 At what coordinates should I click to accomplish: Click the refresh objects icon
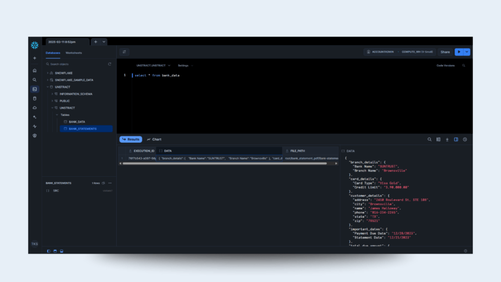pyautogui.click(x=110, y=64)
